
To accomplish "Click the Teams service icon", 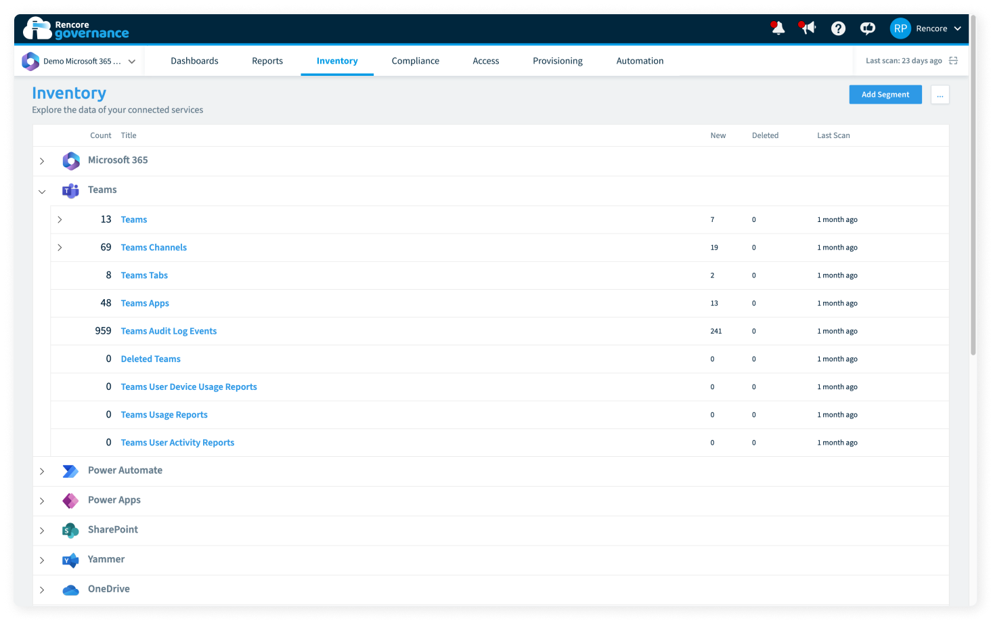I will [x=71, y=191].
